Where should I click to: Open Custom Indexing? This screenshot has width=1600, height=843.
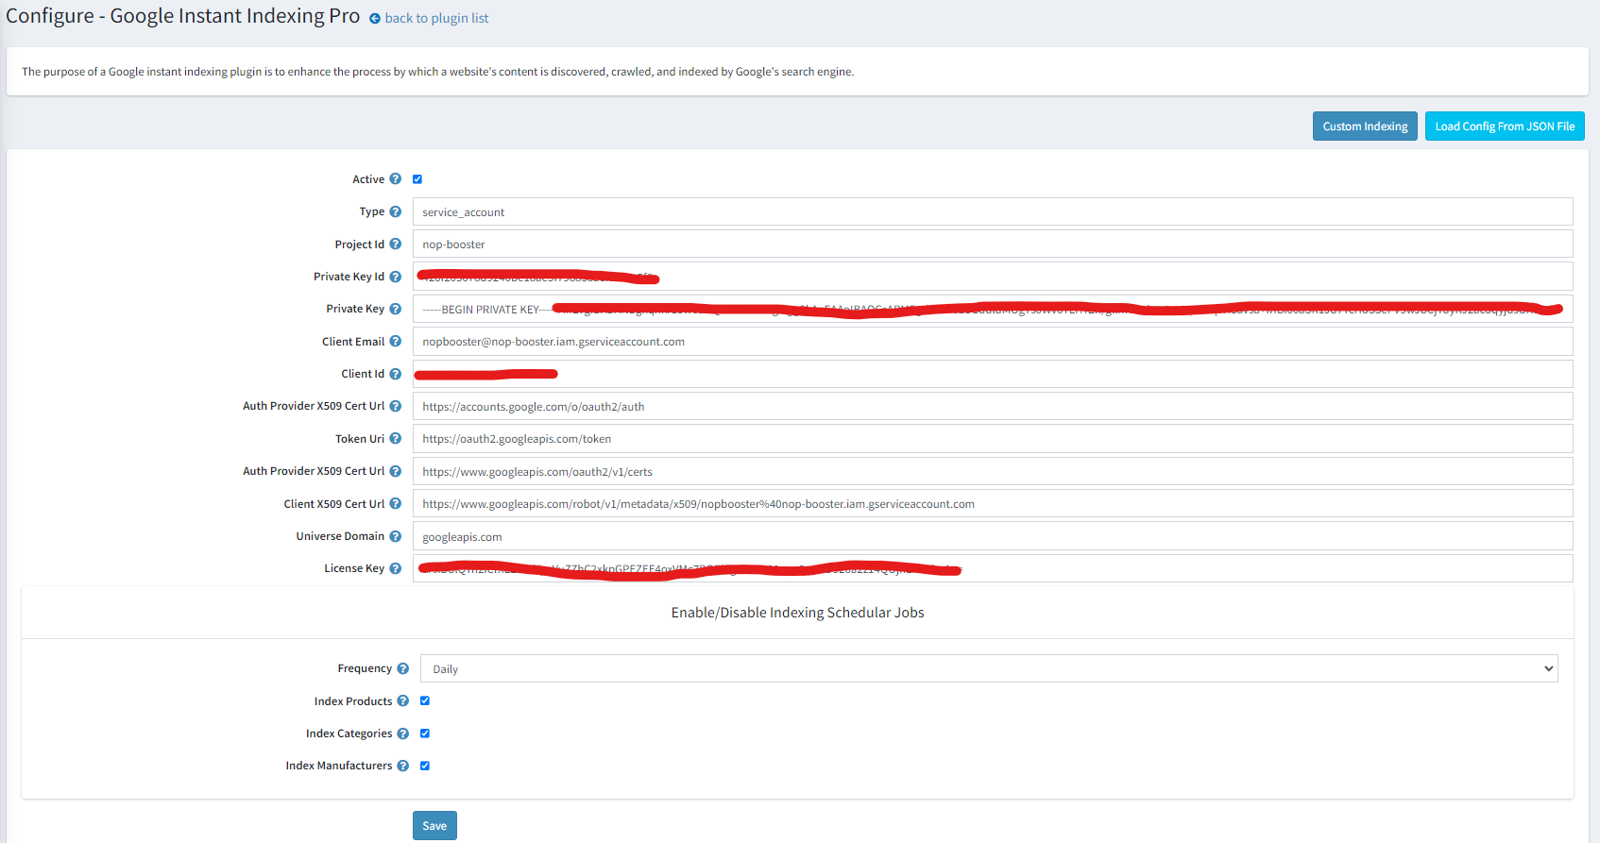pyautogui.click(x=1365, y=126)
